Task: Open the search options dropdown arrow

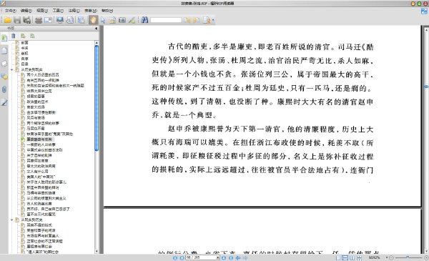Action: (x=213, y=20)
